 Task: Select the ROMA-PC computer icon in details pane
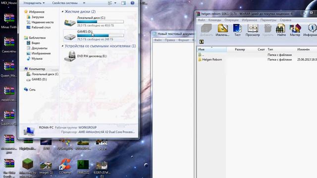pyautogui.click(x=29, y=131)
